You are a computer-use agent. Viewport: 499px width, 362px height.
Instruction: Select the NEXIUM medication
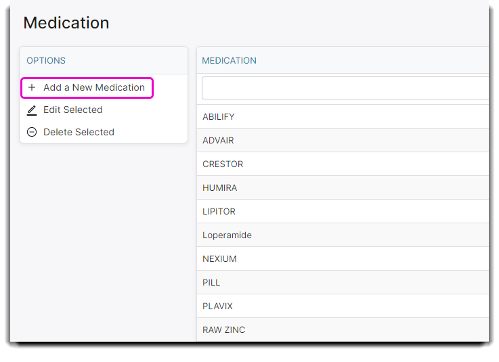[220, 259]
